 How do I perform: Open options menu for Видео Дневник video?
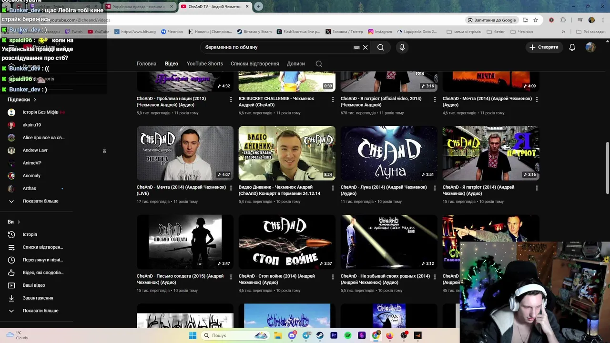tap(333, 188)
